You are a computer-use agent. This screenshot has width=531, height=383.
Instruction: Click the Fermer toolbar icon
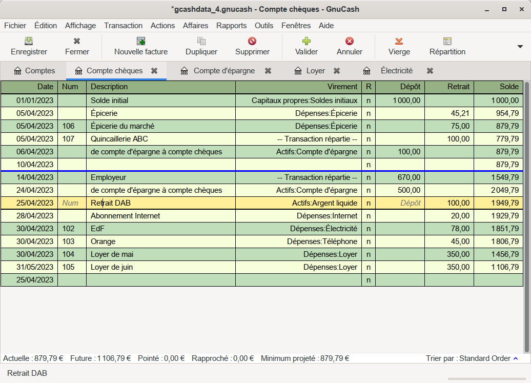77,42
